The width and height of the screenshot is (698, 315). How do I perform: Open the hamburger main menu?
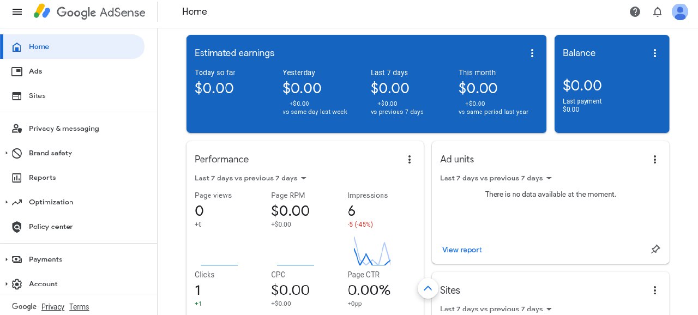(17, 11)
